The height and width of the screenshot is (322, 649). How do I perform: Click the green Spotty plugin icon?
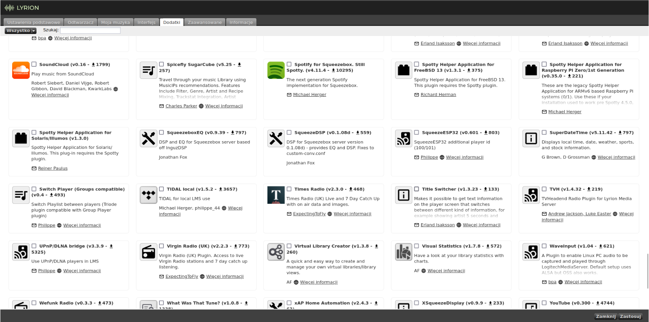(276, 70)
